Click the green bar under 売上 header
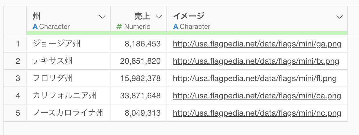This screenshot has width=359, height=135. click(138, 33)
